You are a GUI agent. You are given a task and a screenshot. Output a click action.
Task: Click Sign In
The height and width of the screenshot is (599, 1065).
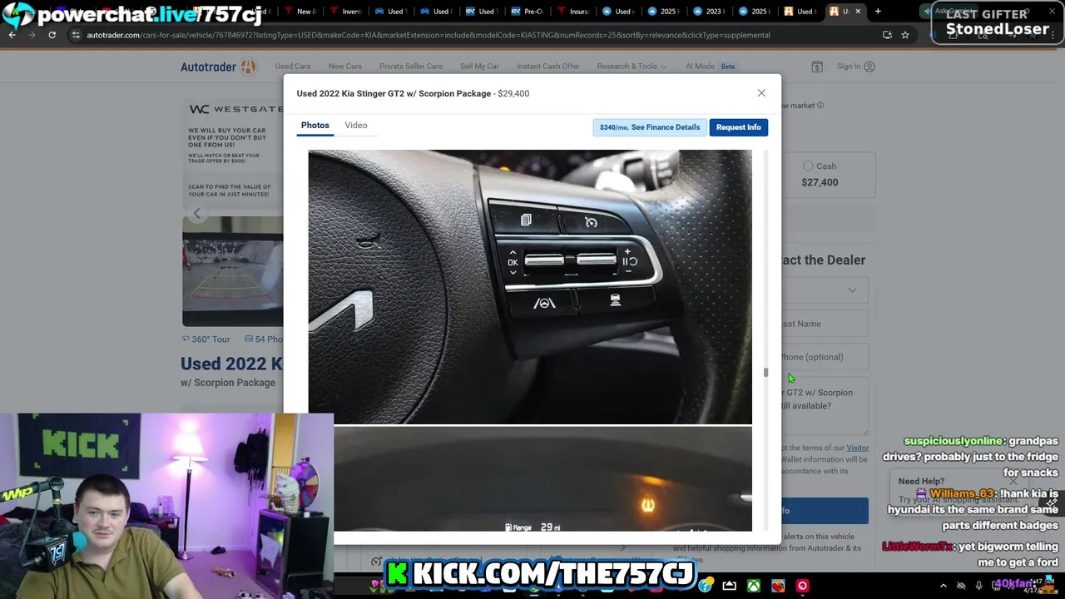(x=856, y=67)
